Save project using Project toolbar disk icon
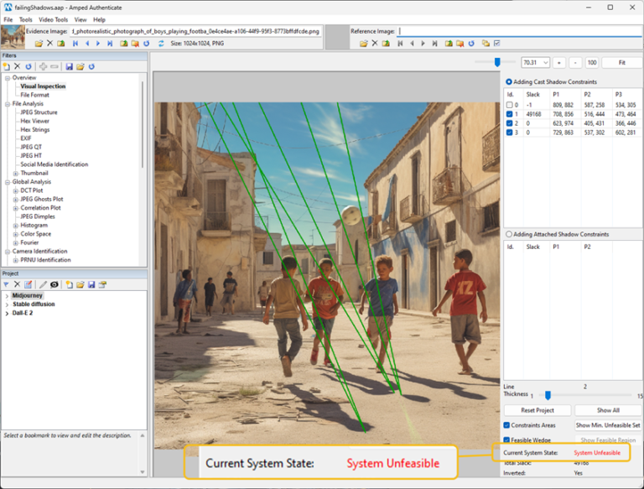The image size is (644, 489). (91, 284)
